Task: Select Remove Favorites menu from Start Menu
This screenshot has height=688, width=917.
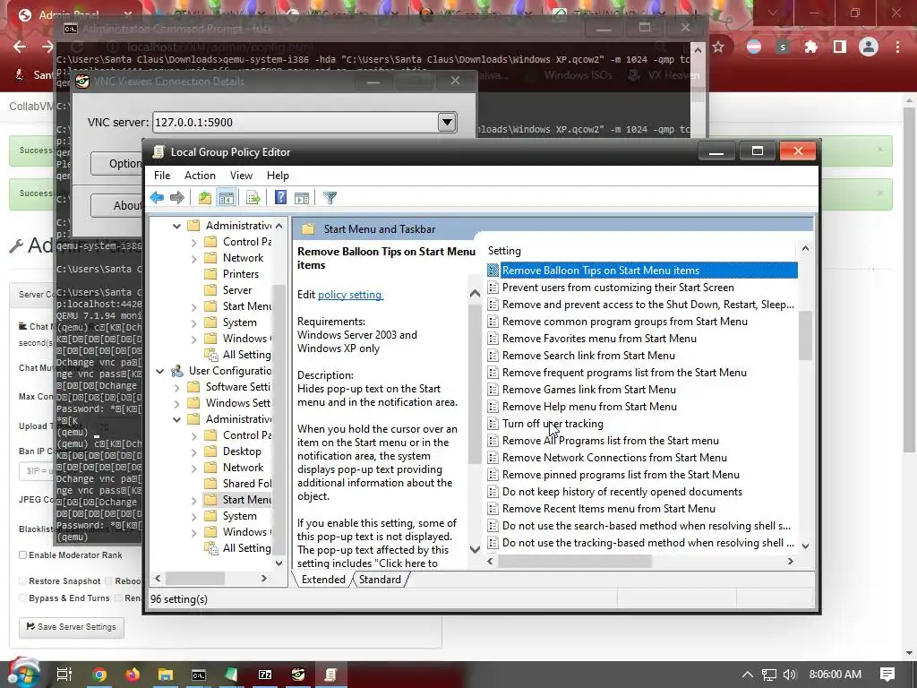Action: pyautogui.click(x=599, y=339)
